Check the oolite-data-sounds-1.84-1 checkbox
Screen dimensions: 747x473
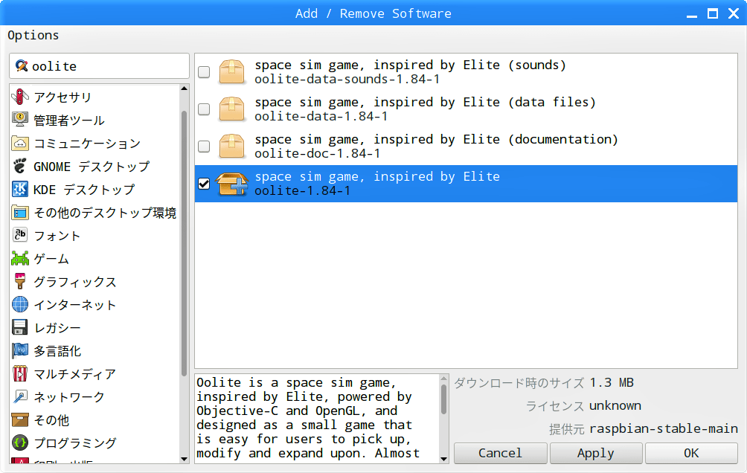(x=204, y=72)
